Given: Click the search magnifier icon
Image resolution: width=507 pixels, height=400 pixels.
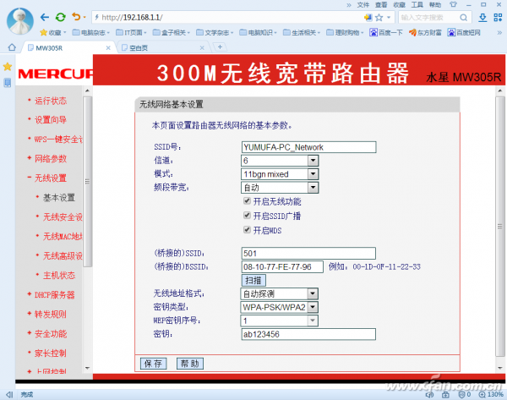Looking at the screenshot, I should pos(463,18).
